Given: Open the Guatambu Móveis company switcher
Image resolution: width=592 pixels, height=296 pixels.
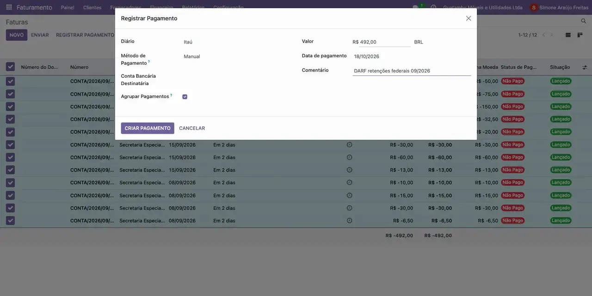Looking at the screenshot, I should [x=483, y=7].
